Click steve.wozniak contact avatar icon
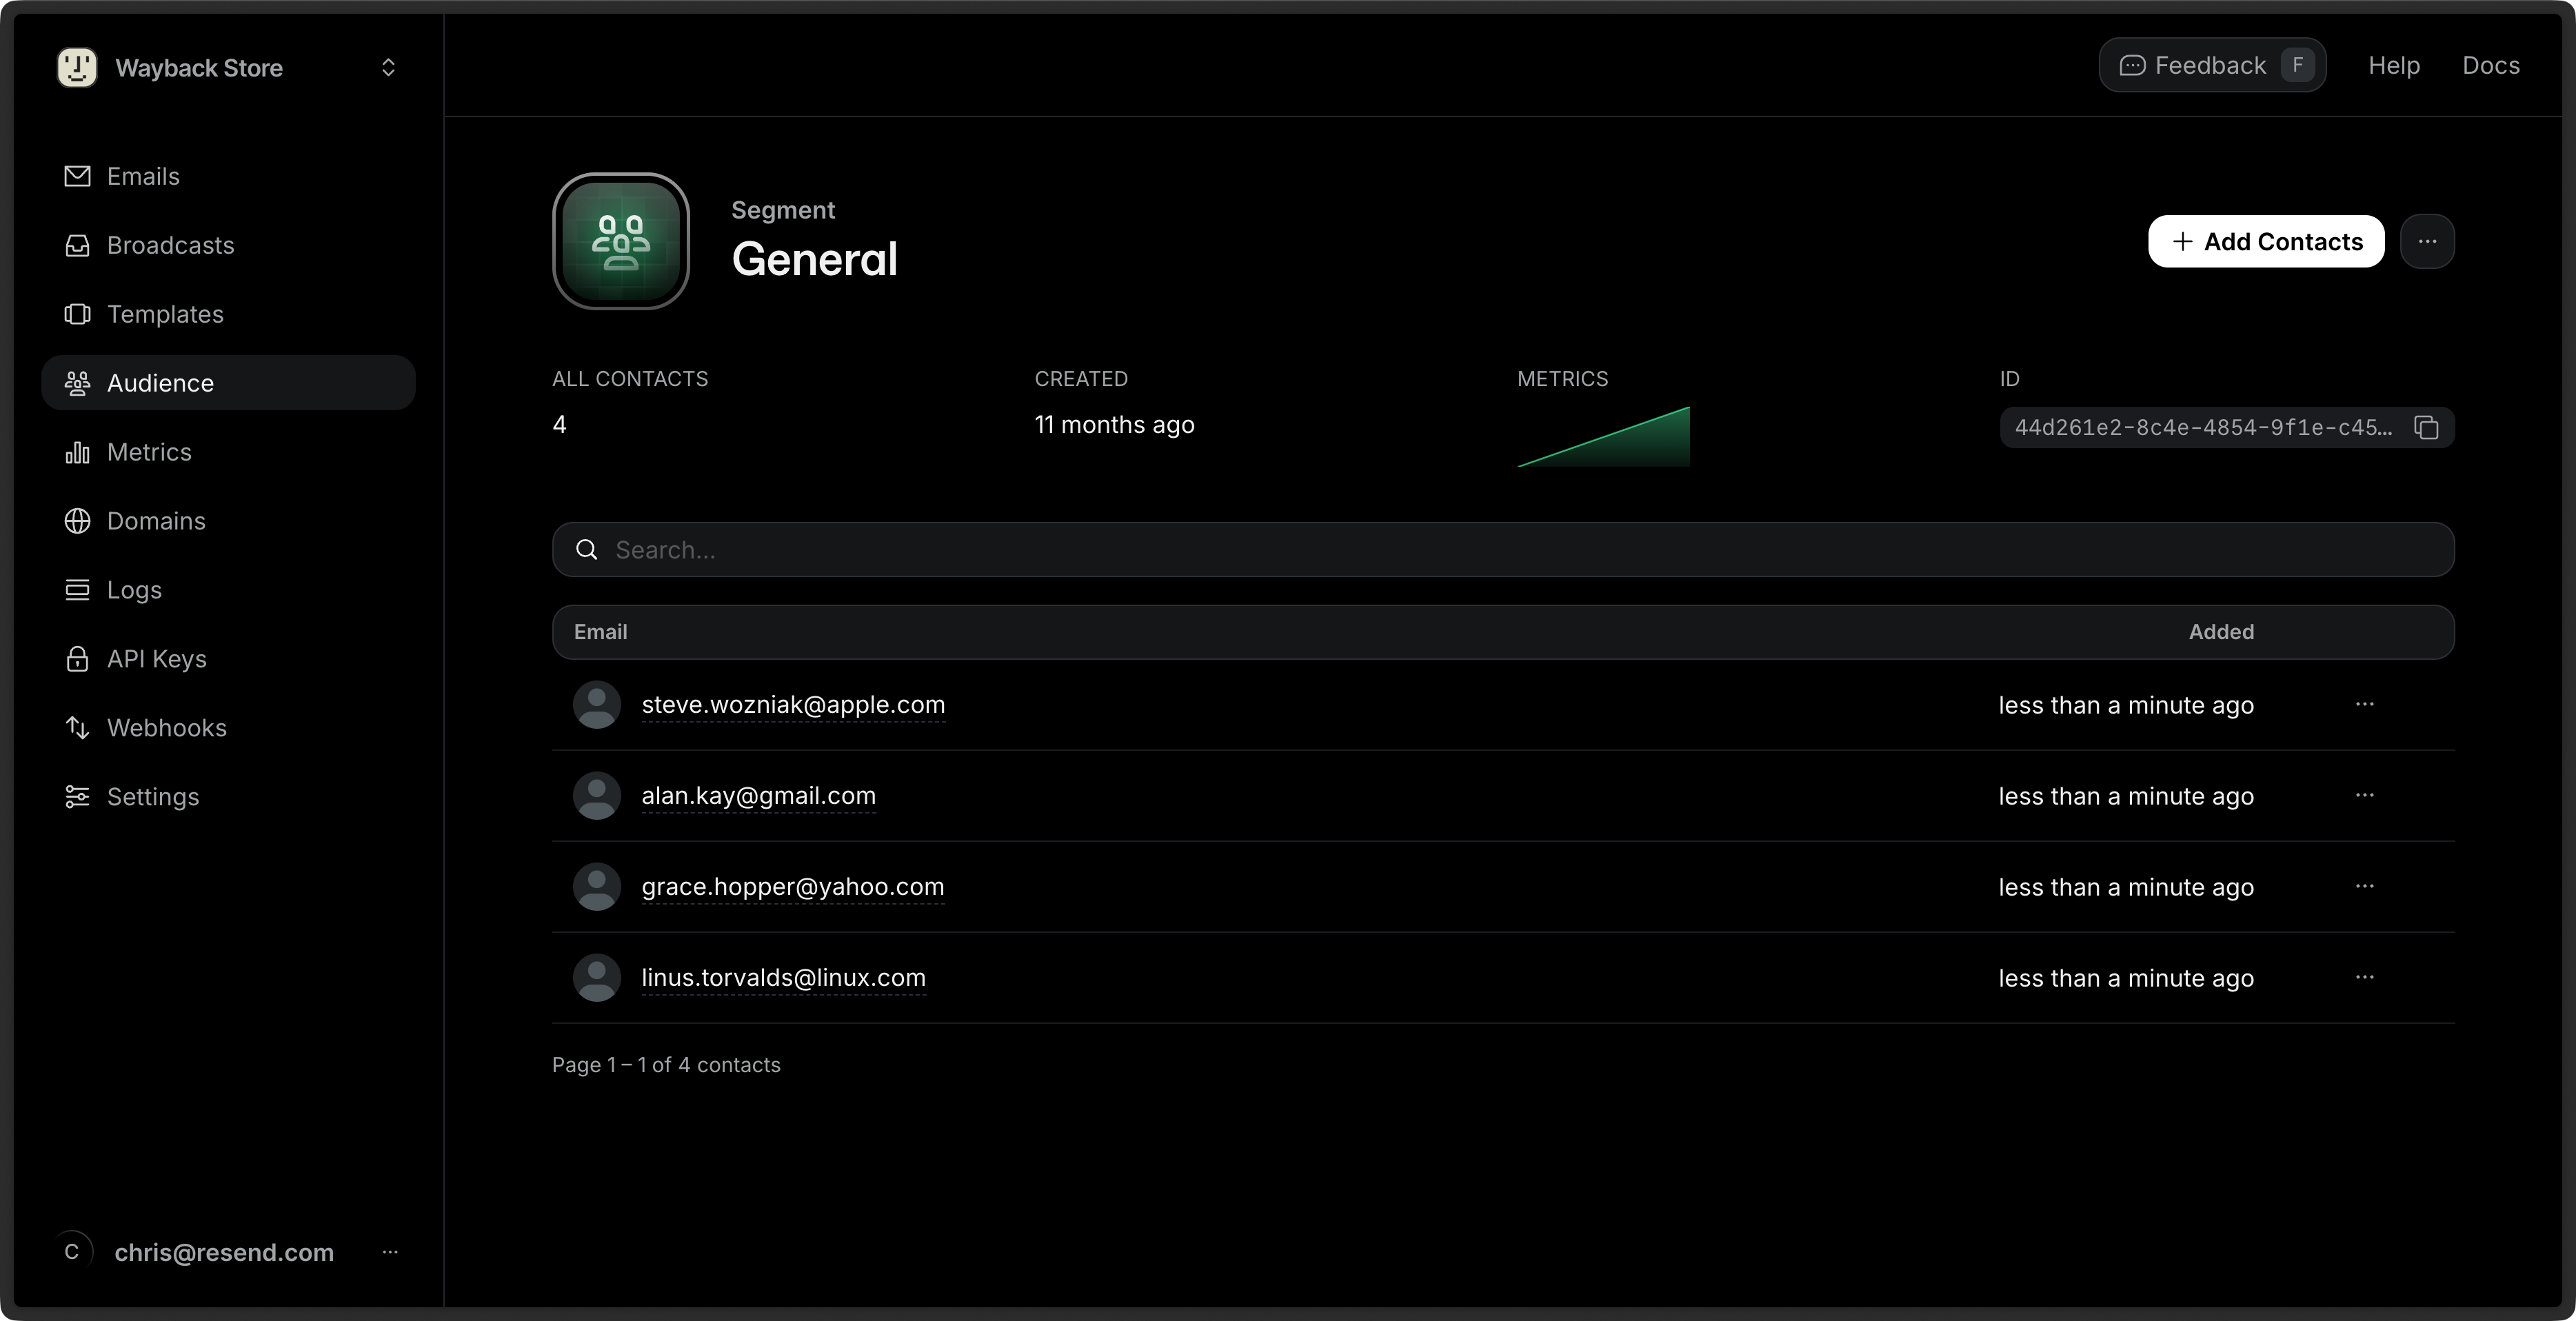The image size is (2576, 1321). [597, 705]
